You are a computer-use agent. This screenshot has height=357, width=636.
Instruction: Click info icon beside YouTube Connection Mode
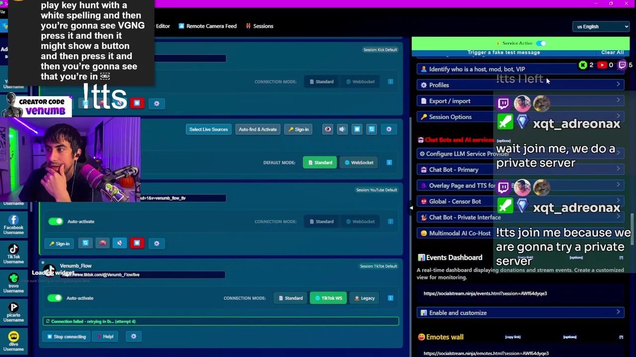[x=391, y=222]
